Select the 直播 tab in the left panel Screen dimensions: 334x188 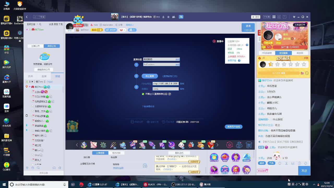tap(44, 76)
